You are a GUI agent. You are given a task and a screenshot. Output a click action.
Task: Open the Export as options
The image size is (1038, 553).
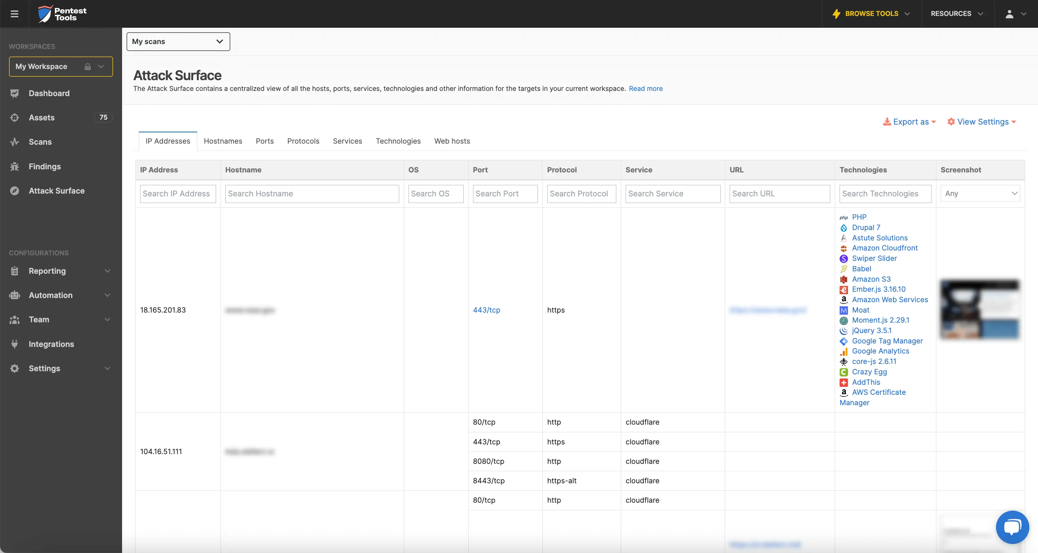pos(909,121)
